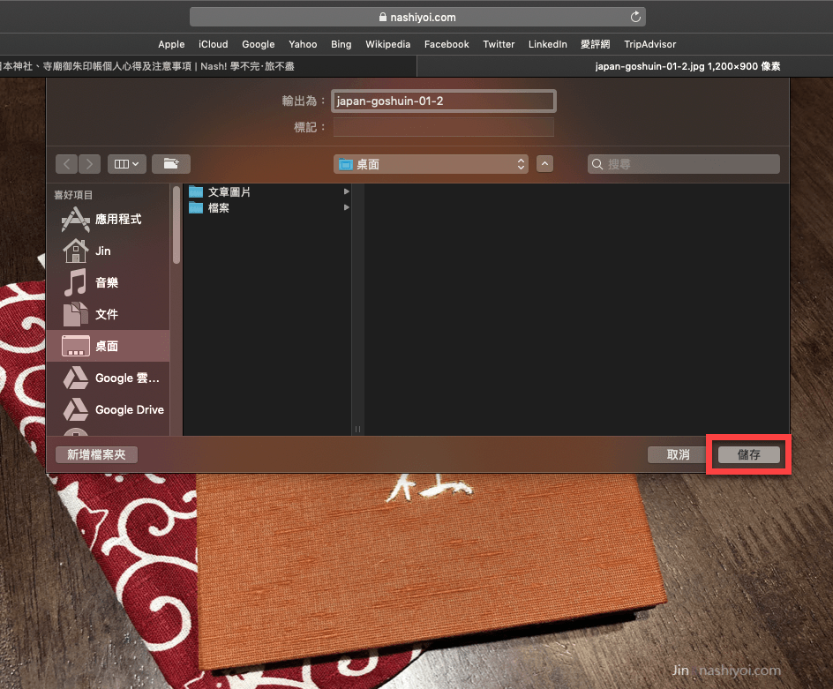
Task: Open the Yahoo bookmark
Action: pyautogui.click(x=303, y=44)
